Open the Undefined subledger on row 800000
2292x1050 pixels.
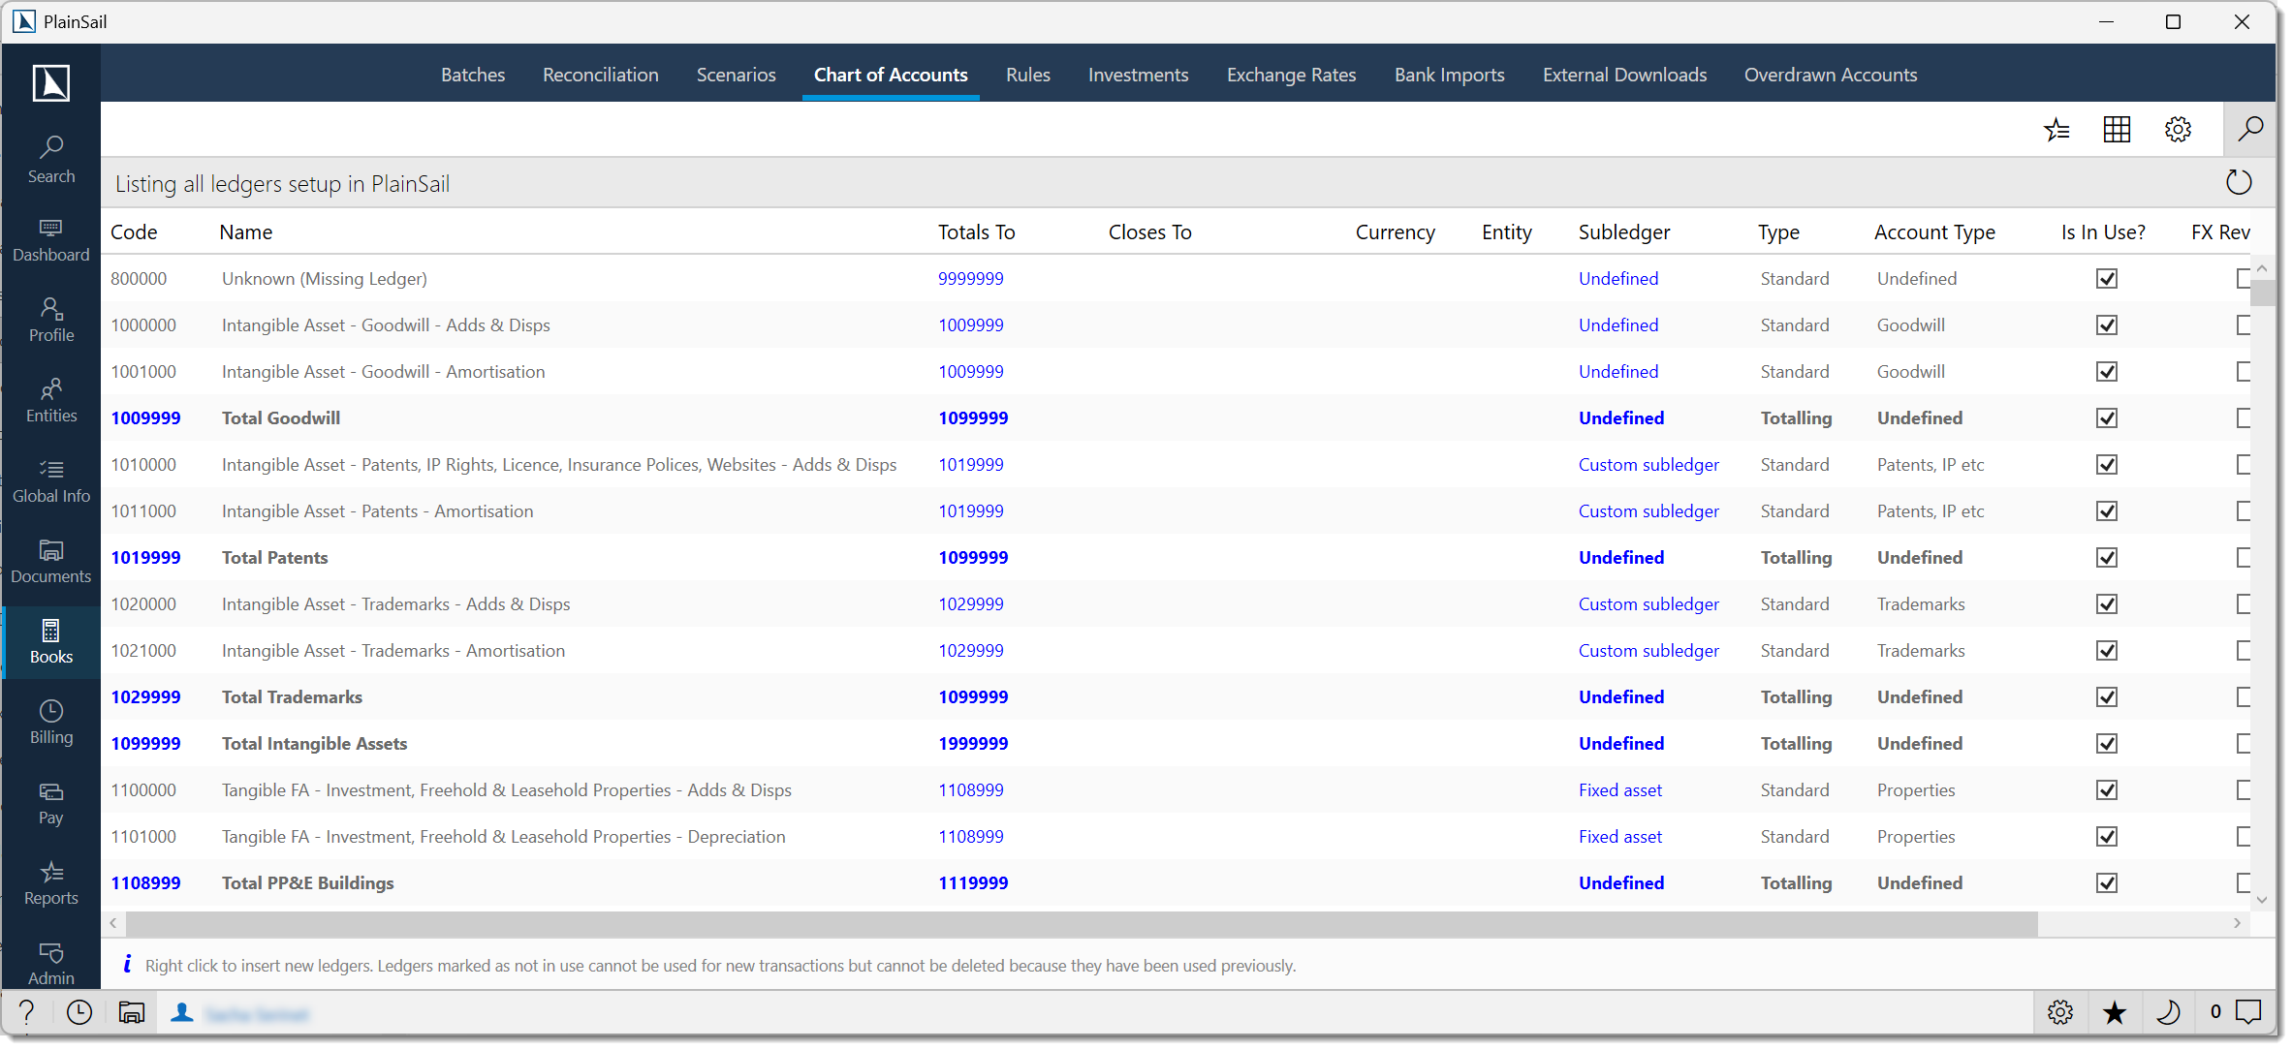1618,278
